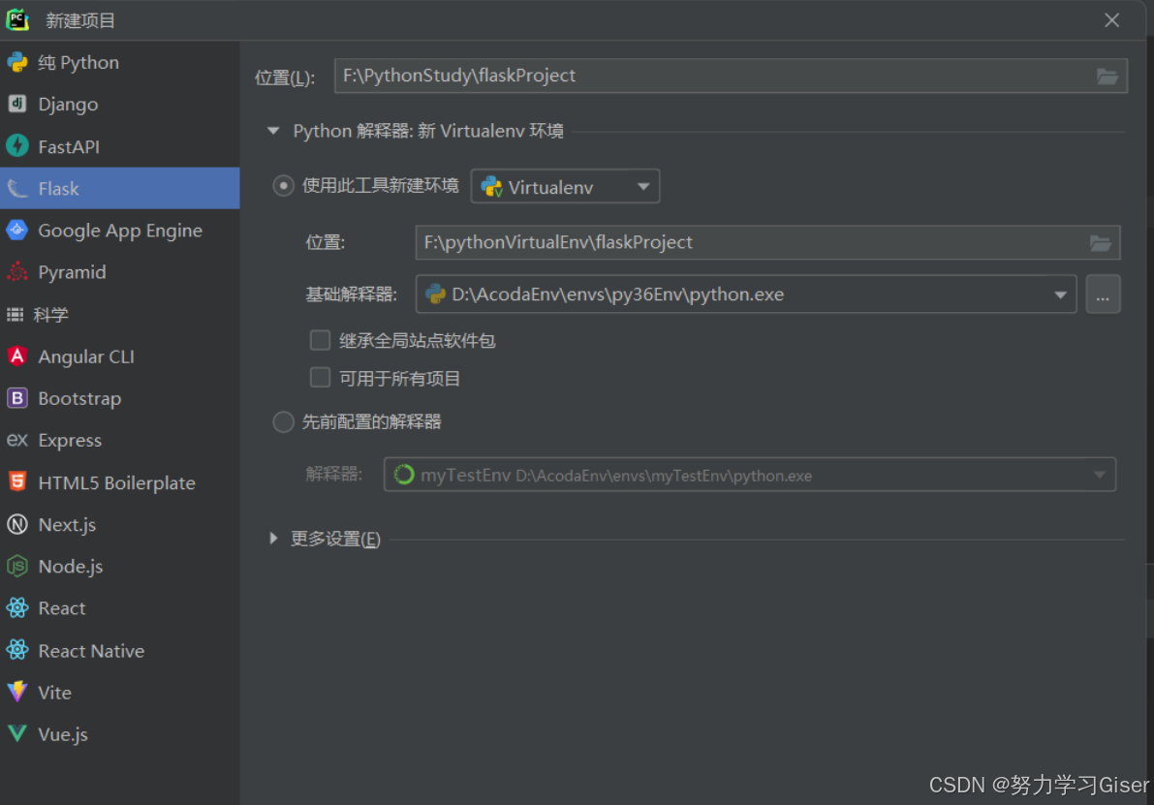Click the Angular CLI icon

pyautogui.click(x=17, y=356)
